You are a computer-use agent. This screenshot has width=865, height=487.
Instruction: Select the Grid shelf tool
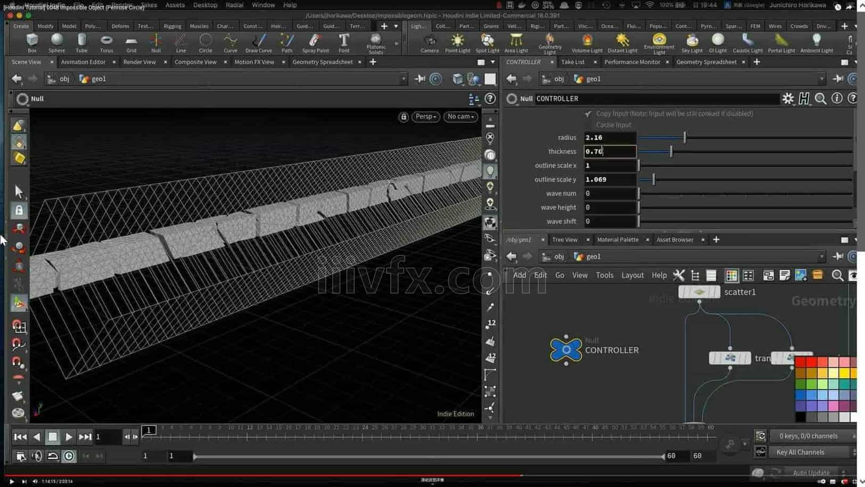click(x=131, y=43)
